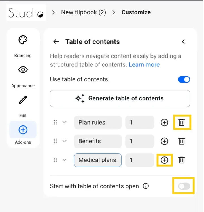Turn off Use table of contents

pyautogui.click(x=184, y=79)
